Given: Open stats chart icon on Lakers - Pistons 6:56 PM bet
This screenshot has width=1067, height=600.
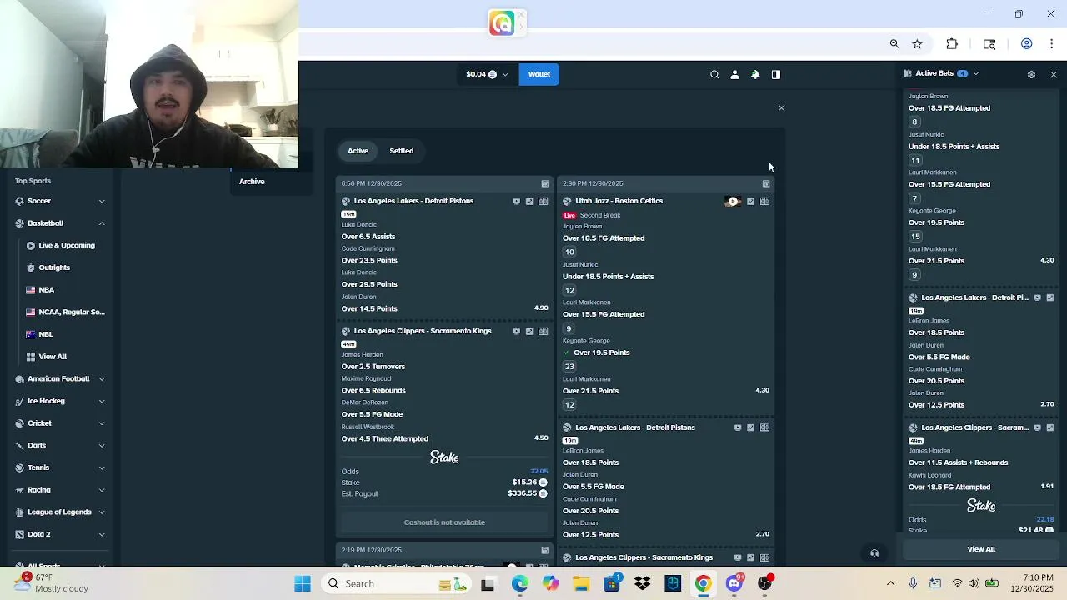Looking at the screenshot, I should pyautogui.click(x=529, y=201).
